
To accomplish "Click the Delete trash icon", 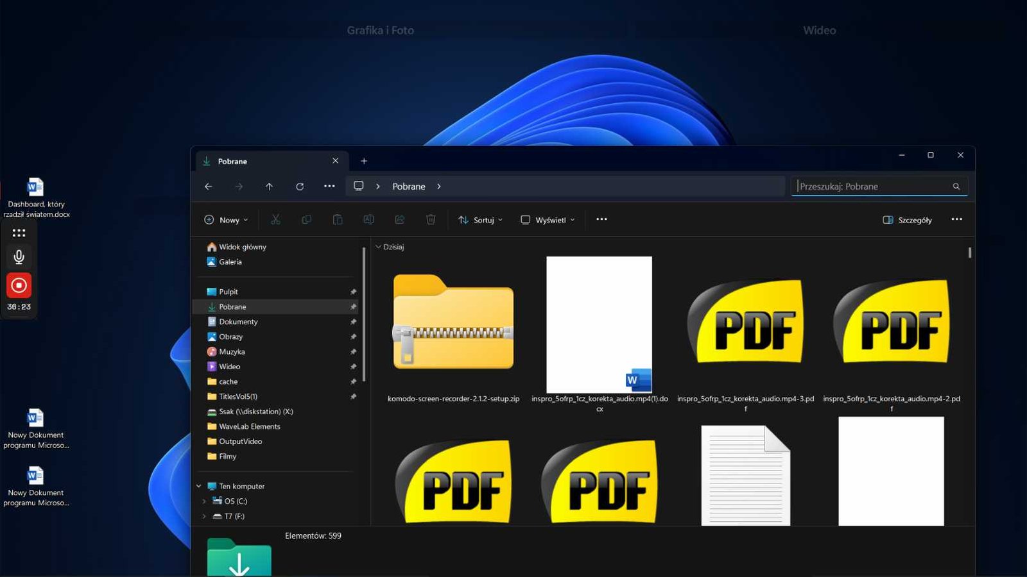I will coord(431,220).
